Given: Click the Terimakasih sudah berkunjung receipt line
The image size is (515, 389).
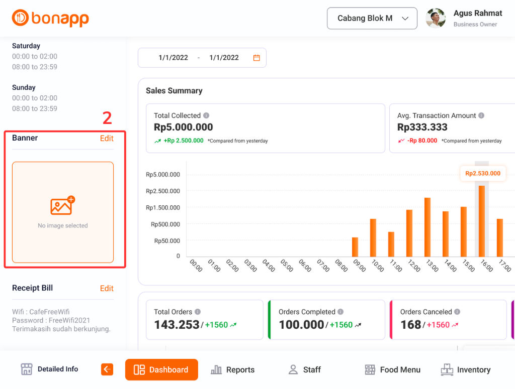Looking at the screenshot, I should [61, 329].
